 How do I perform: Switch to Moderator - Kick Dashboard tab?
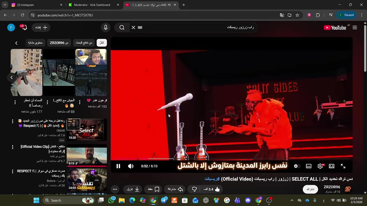point(94,5)
